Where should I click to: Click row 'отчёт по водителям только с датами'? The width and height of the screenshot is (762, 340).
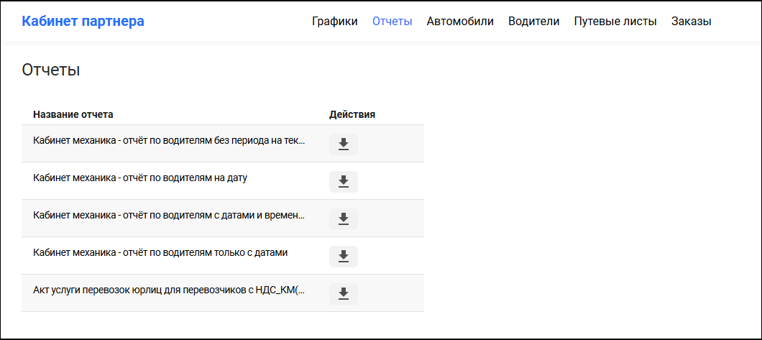pos(160,253)
